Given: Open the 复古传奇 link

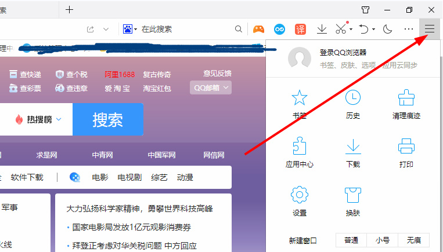Looking at the screenshot, I should pyautogui.click(x=157, y=74).
